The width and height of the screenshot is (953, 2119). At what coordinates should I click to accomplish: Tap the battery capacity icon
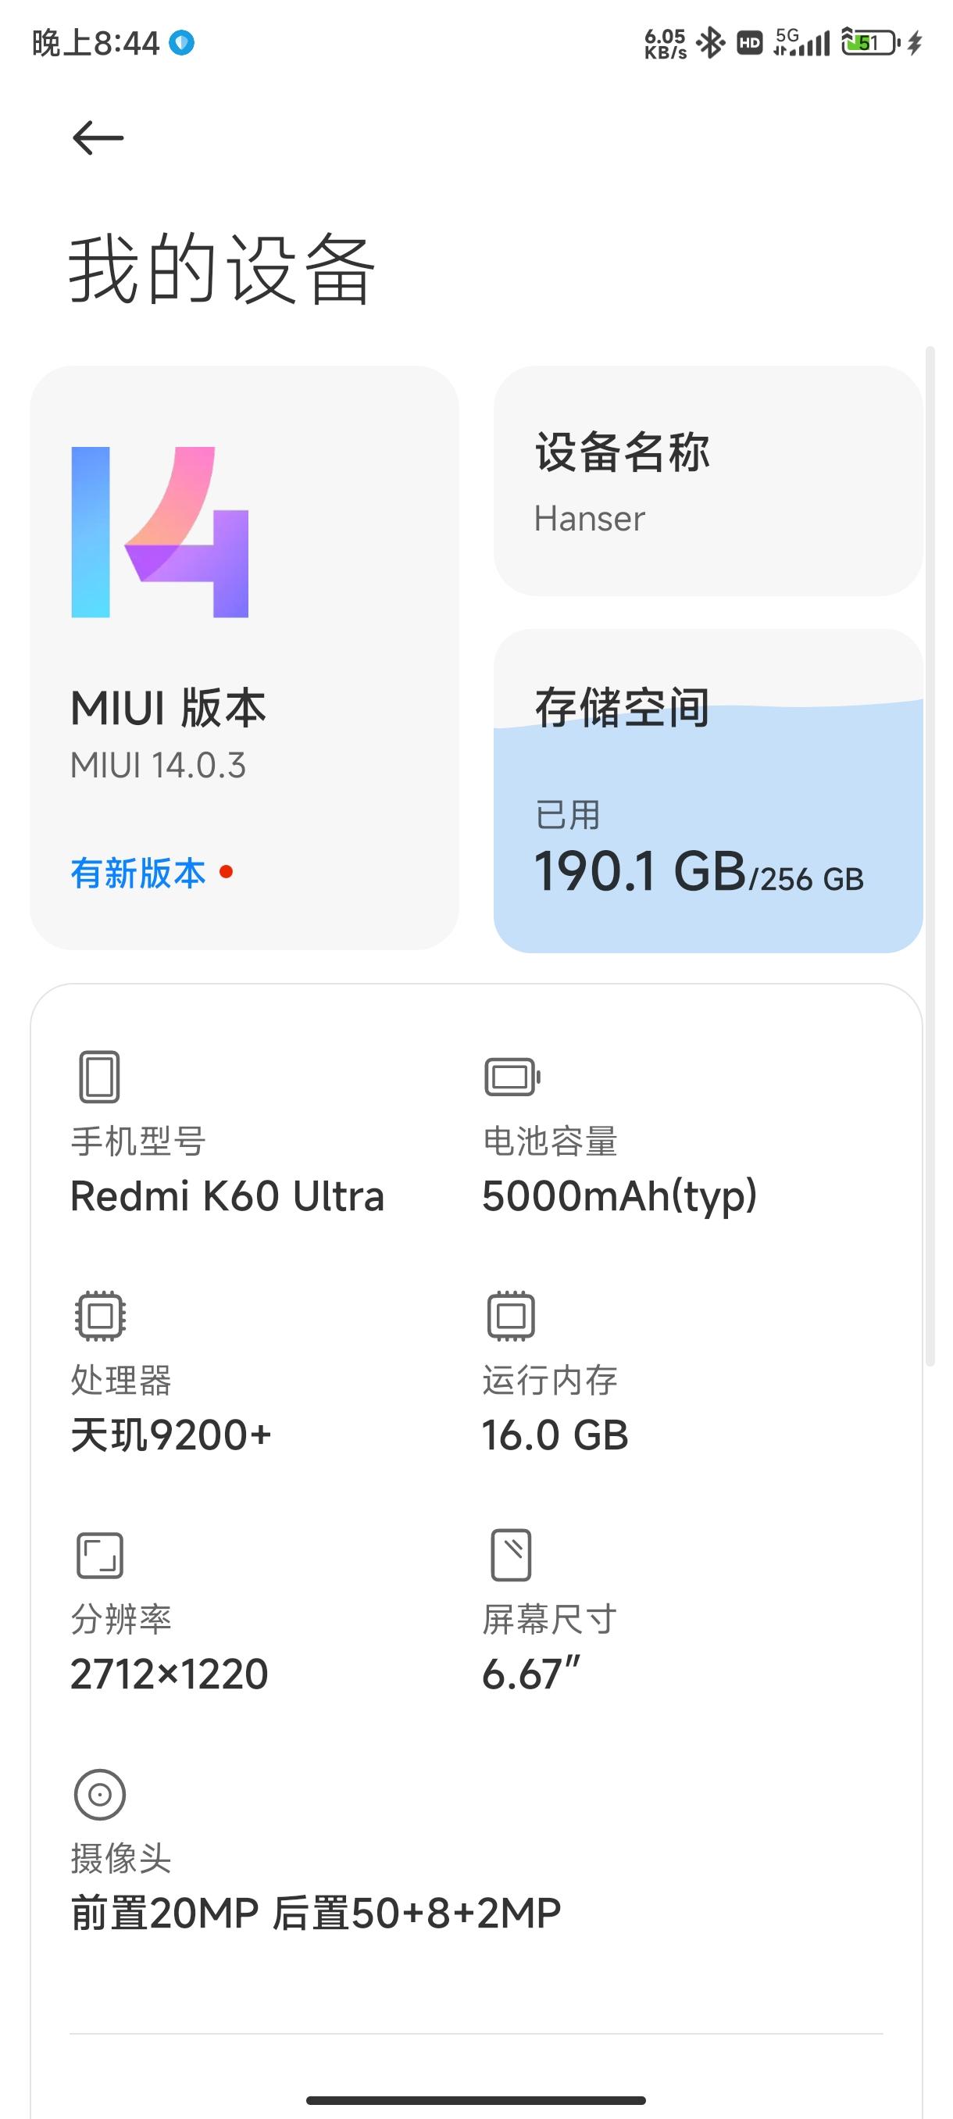pos(512,1077)
